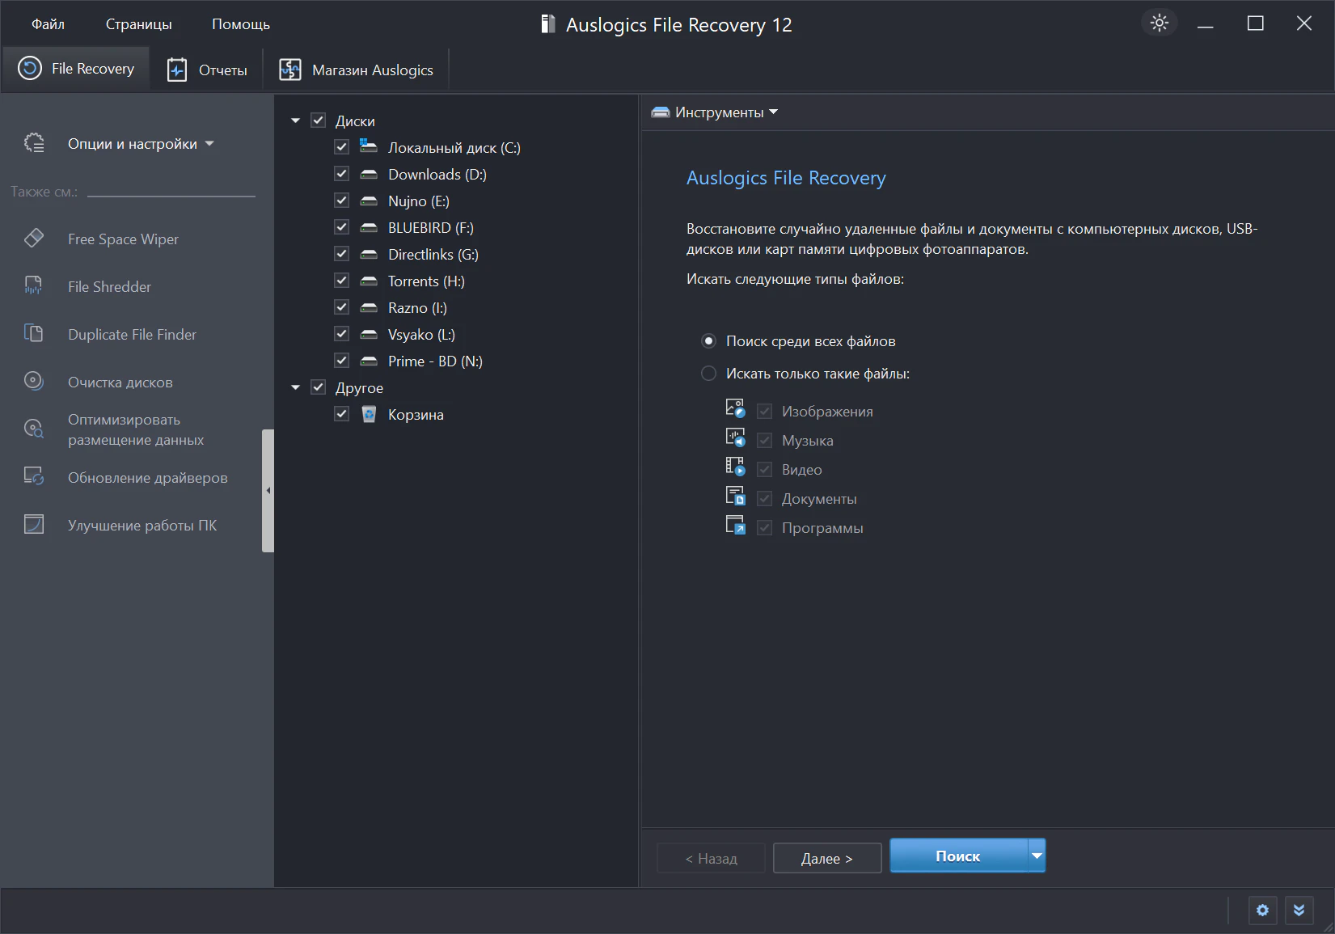Click the Free Space Wiper eraser icon
The width and height of the screenshot is (1335, 934).
click(x=34, y=238)
